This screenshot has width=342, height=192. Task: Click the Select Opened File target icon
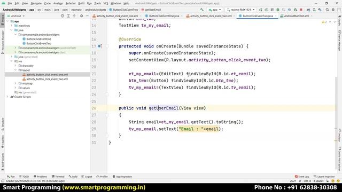63,16
